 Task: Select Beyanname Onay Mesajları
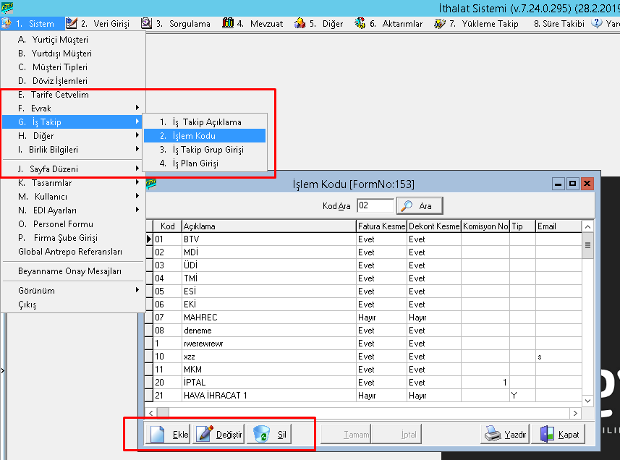(x=74, y=271)
